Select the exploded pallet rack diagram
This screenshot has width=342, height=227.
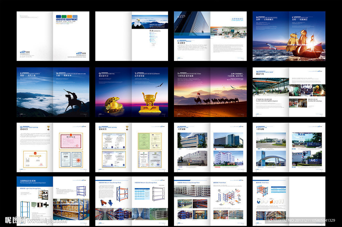(x=228, y=197)
